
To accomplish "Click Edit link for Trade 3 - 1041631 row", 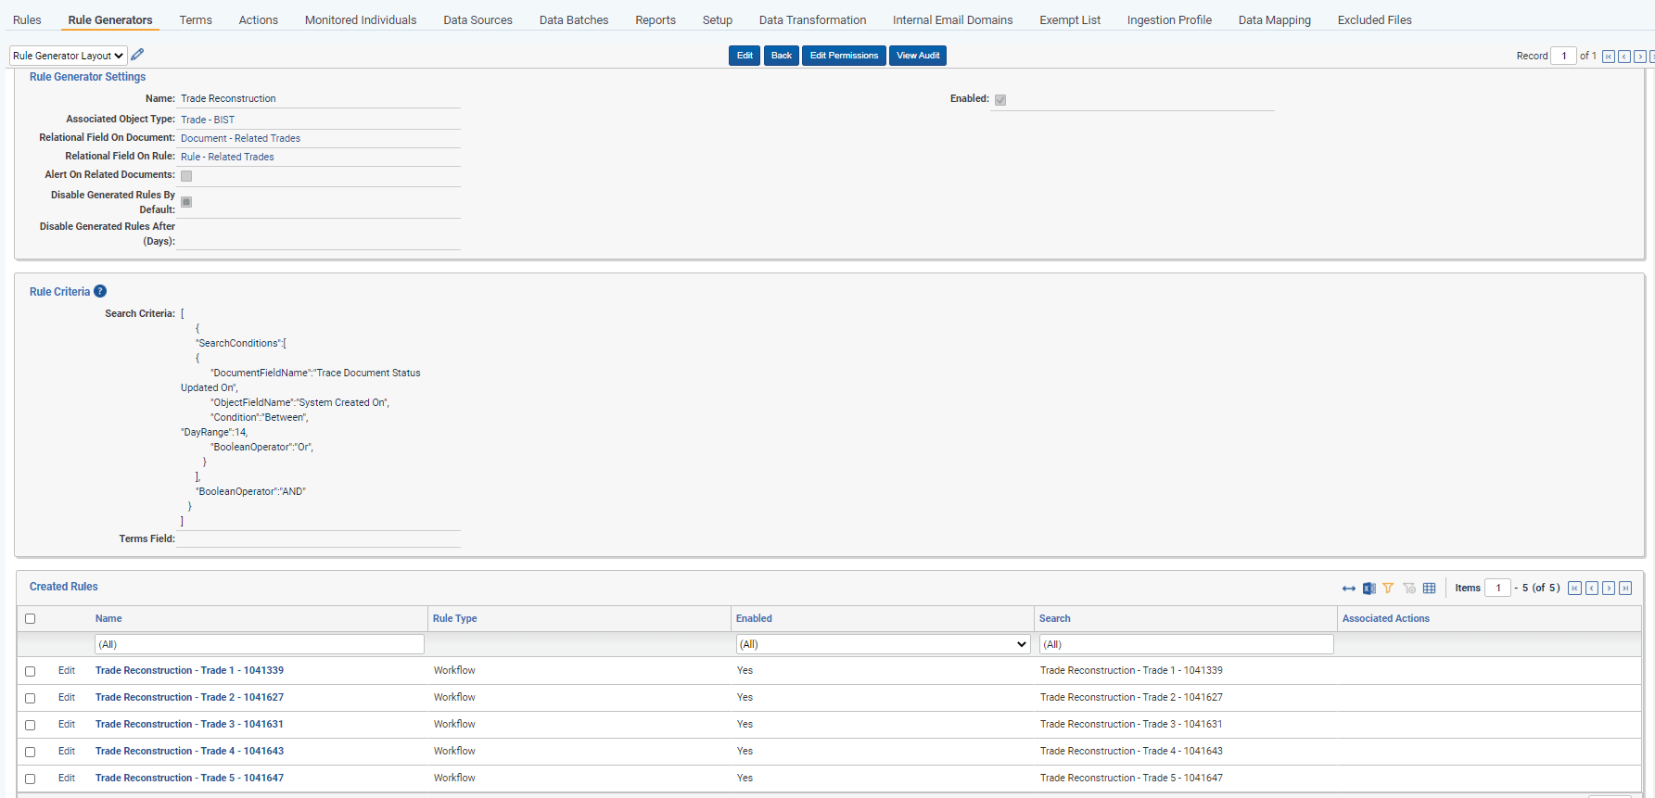I will (67, 724).
